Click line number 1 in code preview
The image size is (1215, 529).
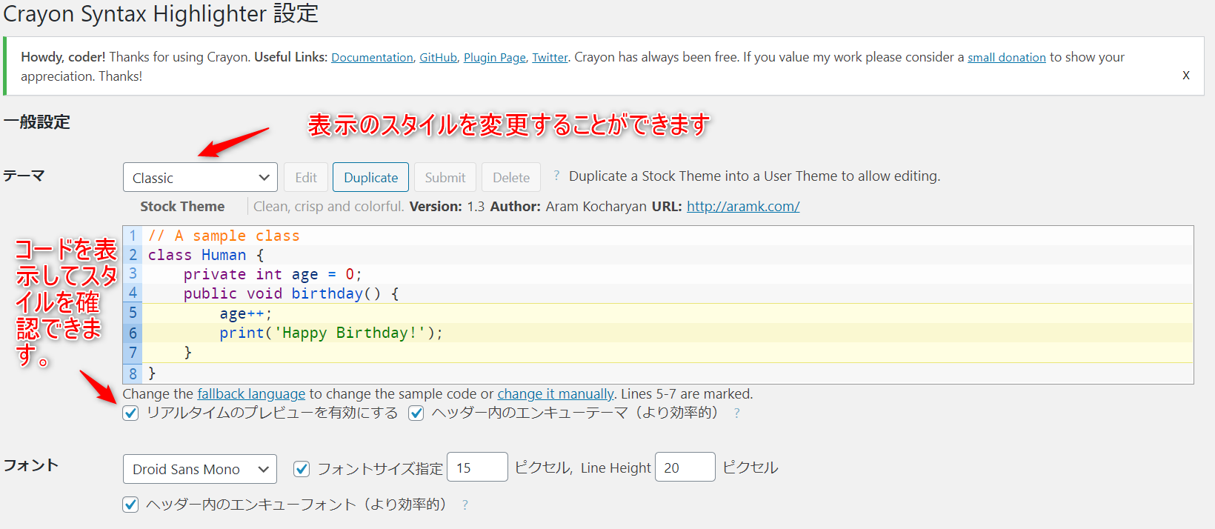133,236
